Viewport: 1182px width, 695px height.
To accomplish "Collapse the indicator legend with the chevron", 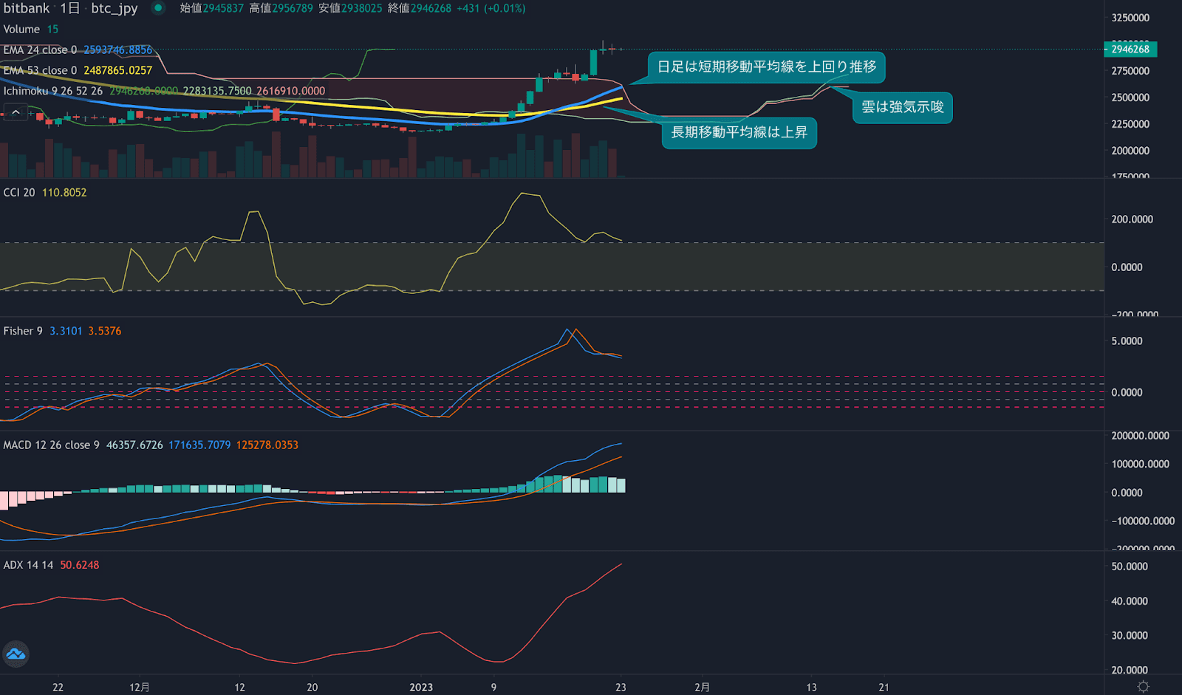I will 16,112.
